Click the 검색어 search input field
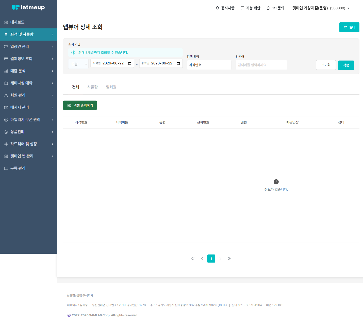Viewport: 363px width, 330px height. 261,65
